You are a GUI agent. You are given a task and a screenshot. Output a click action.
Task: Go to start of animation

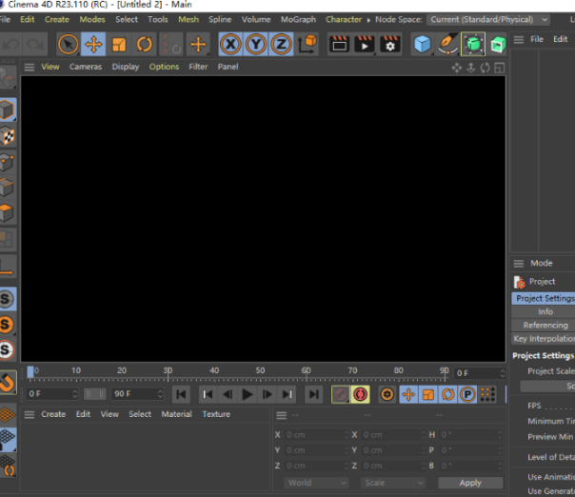click(181, 394)
